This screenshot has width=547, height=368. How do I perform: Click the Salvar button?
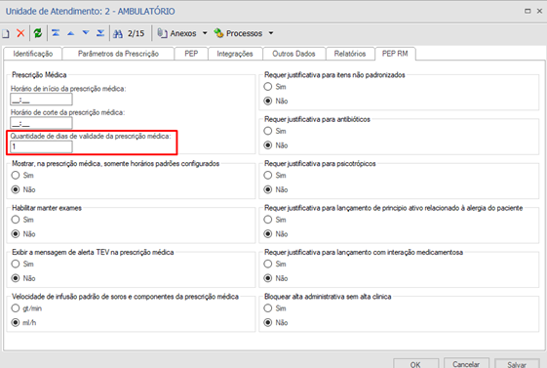(x=517, y=364)
